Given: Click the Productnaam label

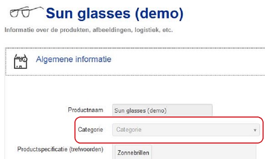Looking at the screenshot, I should pyautogui.click(x=86, y=110).
